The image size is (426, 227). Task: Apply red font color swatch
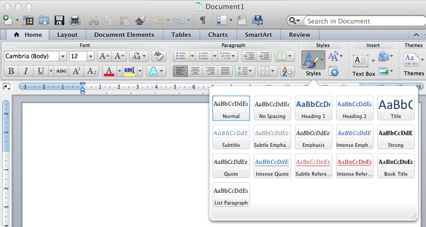point(109,71)
